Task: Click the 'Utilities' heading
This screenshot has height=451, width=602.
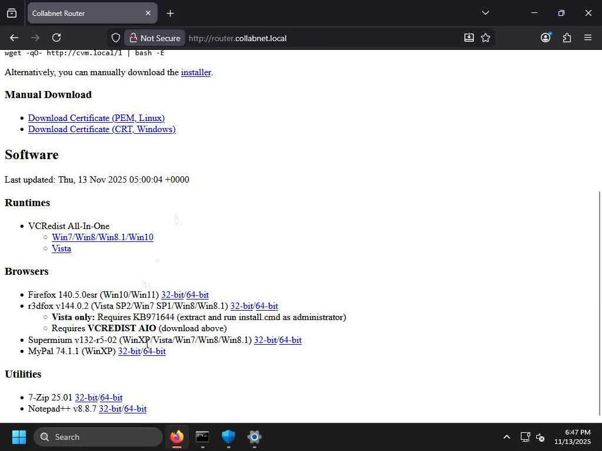Action: coord(23,374)
